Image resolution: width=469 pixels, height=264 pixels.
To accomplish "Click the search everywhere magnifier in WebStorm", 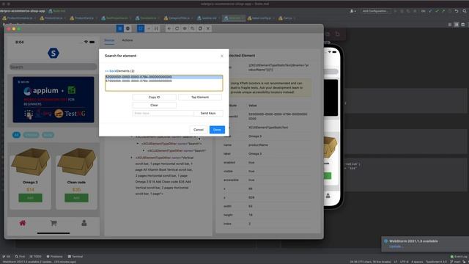I will [465, 11].
